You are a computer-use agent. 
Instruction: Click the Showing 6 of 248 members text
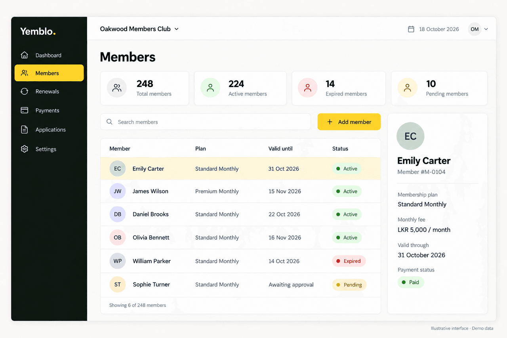(x=137, y=305)
